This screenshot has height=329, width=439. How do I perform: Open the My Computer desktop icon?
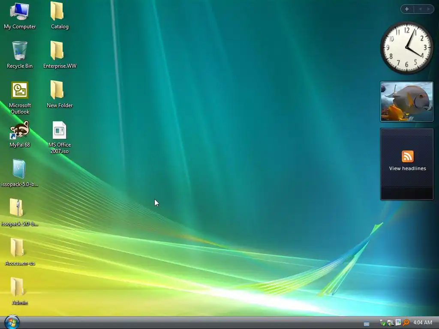tap(20, 16)
